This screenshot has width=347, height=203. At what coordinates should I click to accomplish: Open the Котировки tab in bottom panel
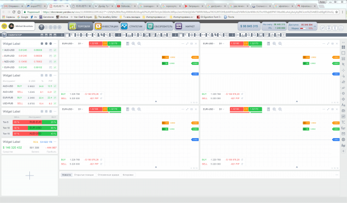point(128,175)
